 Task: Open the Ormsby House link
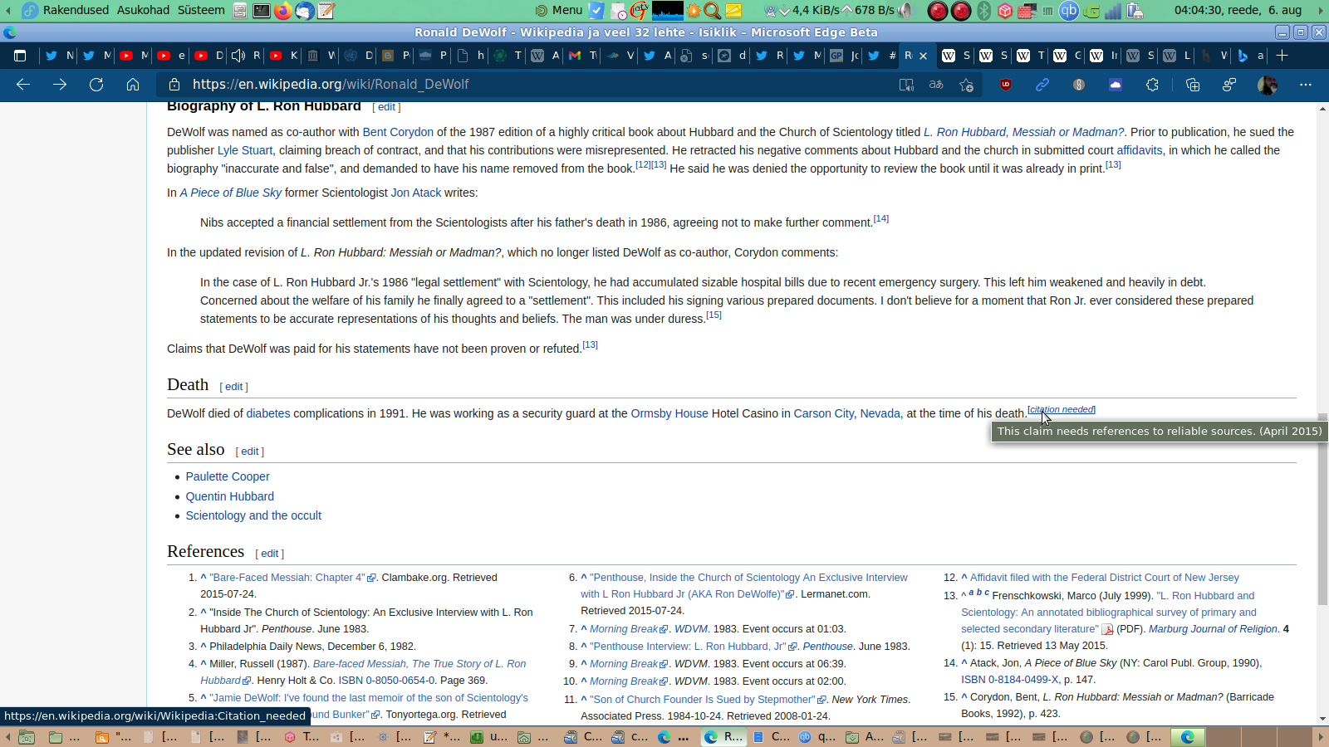[669, 413]
